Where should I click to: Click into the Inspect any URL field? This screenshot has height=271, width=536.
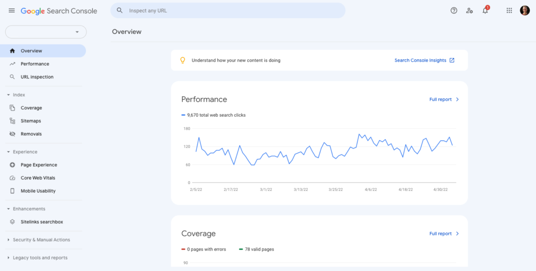[x=228, y=10]
